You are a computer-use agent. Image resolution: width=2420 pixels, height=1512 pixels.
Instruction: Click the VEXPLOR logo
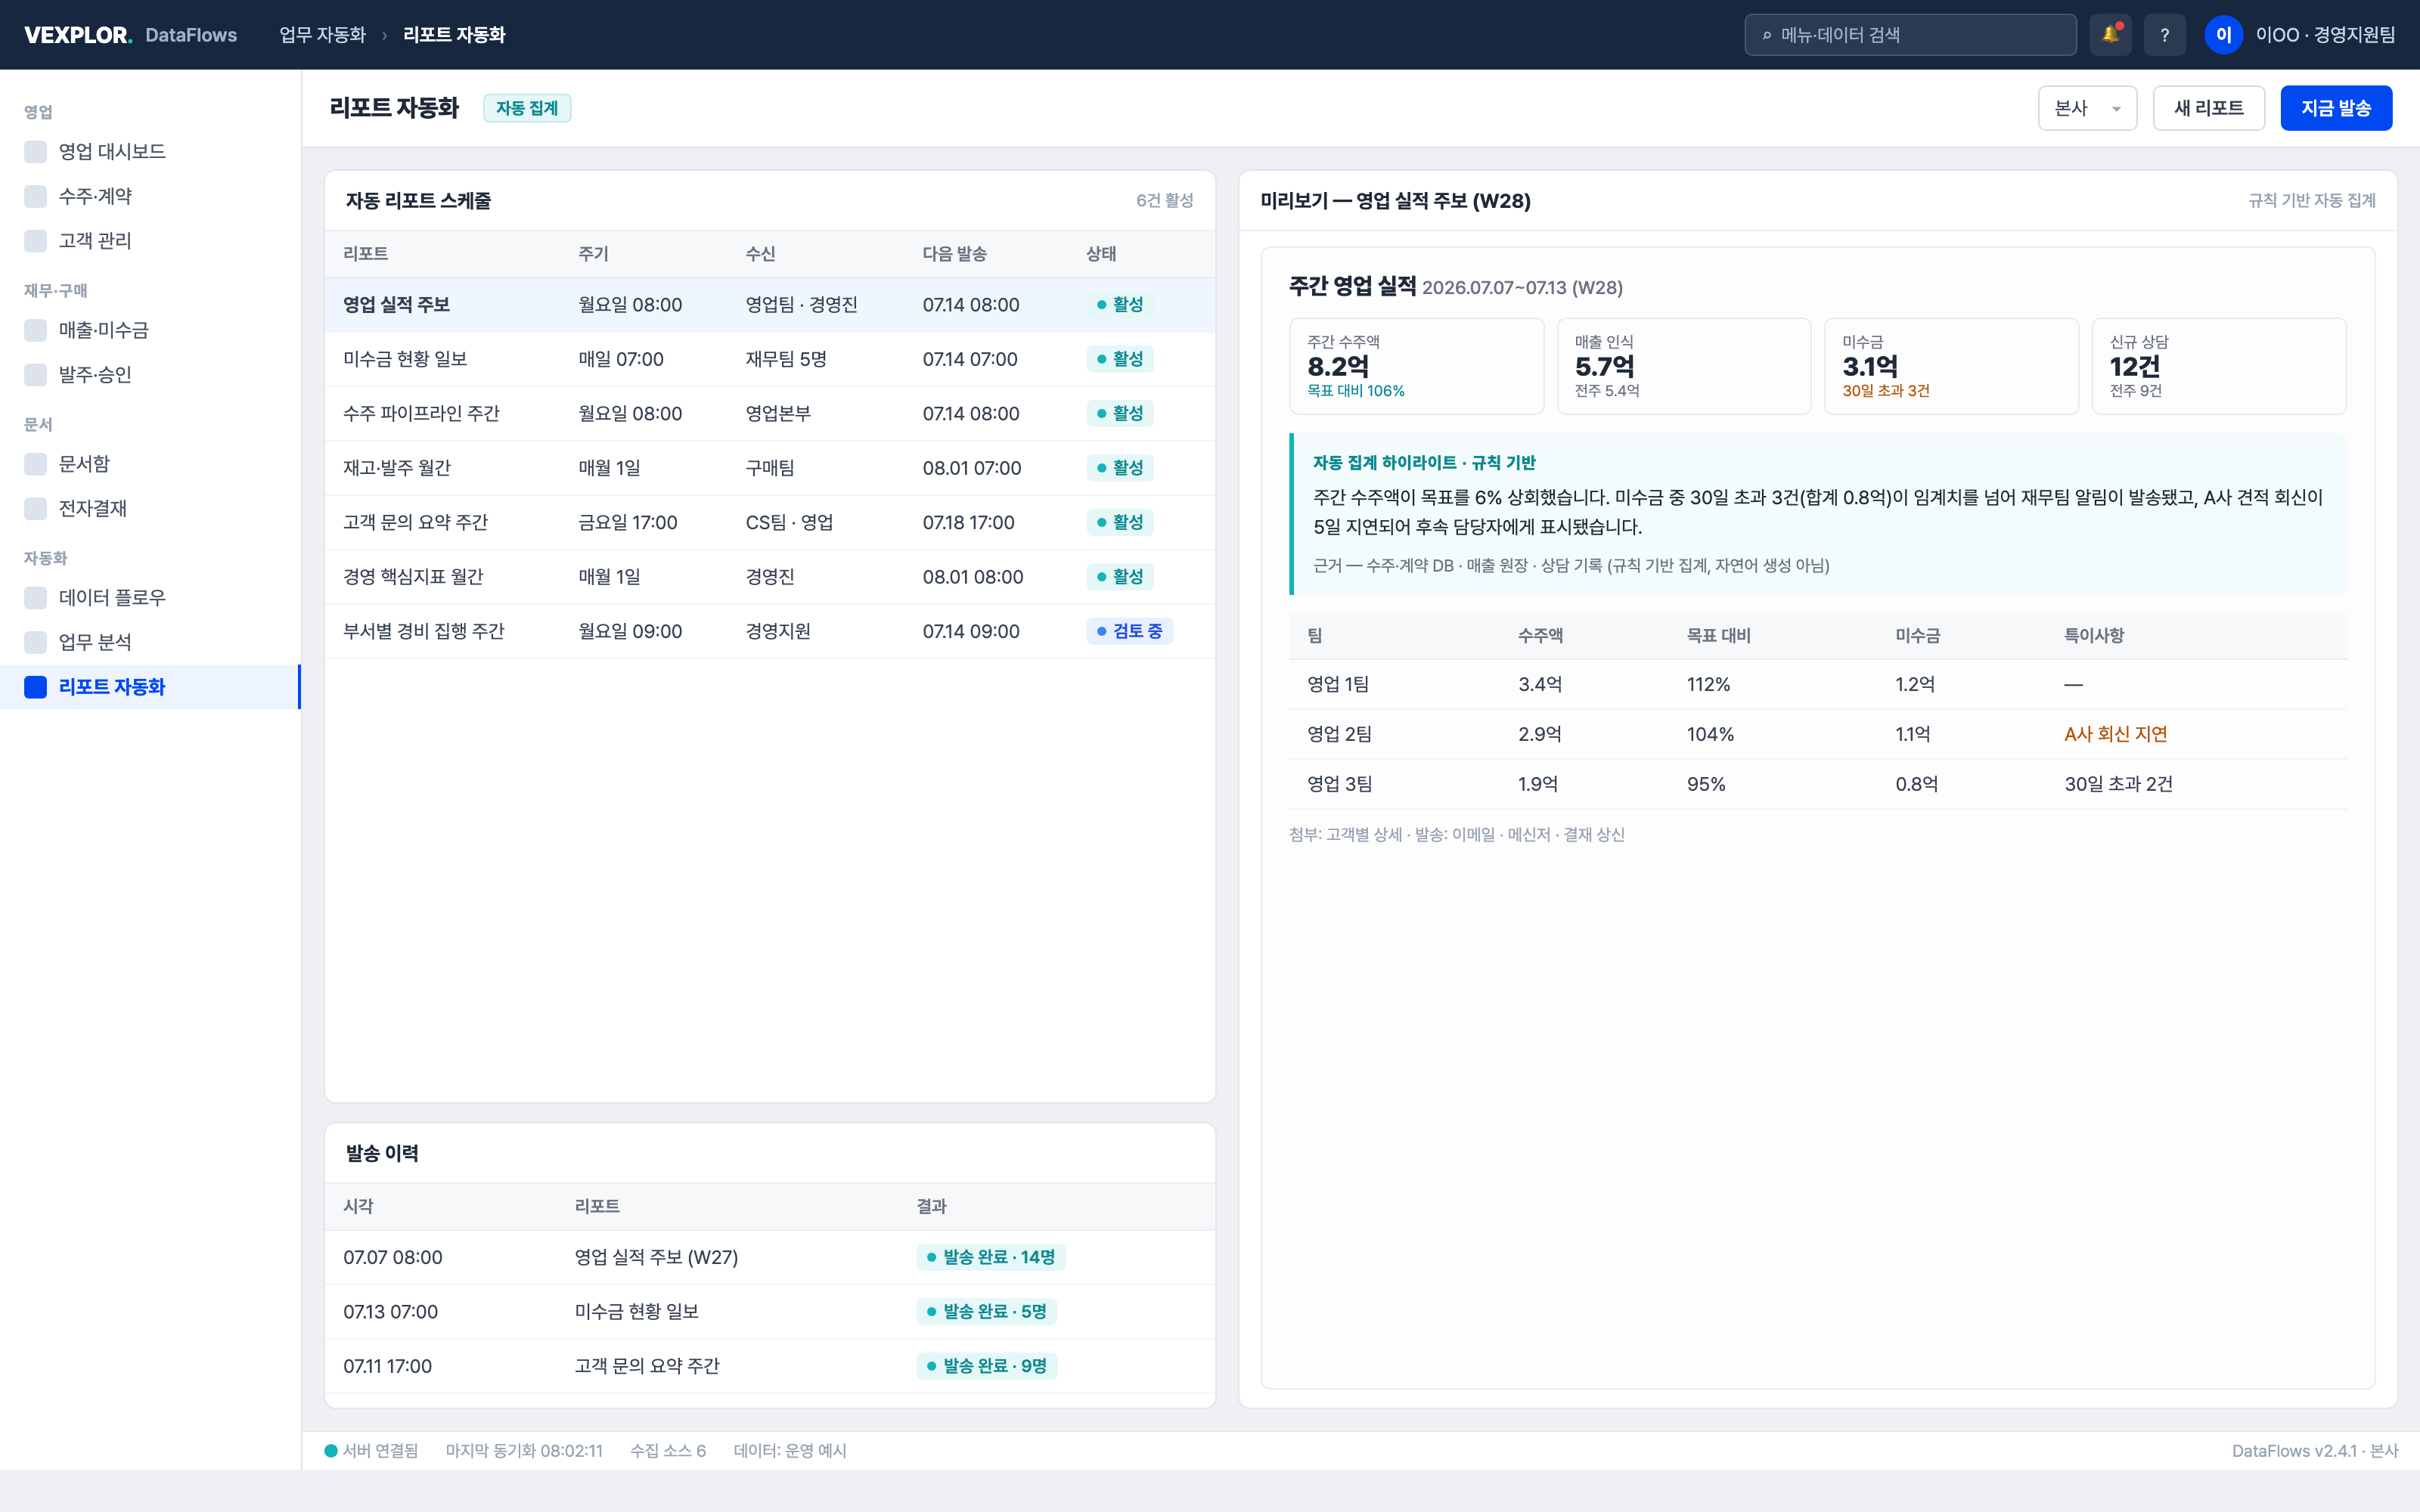point(78,35)
